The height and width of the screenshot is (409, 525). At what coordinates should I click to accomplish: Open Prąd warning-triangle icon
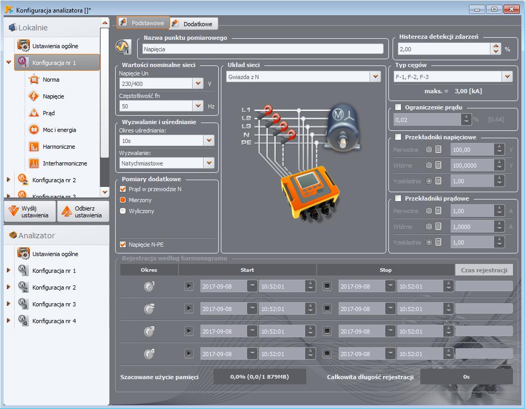coord(34,113)
